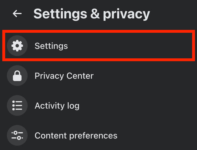The image size is (197, 150).
Task: Return to previous menu via left arrow
Action: [17, 14]
